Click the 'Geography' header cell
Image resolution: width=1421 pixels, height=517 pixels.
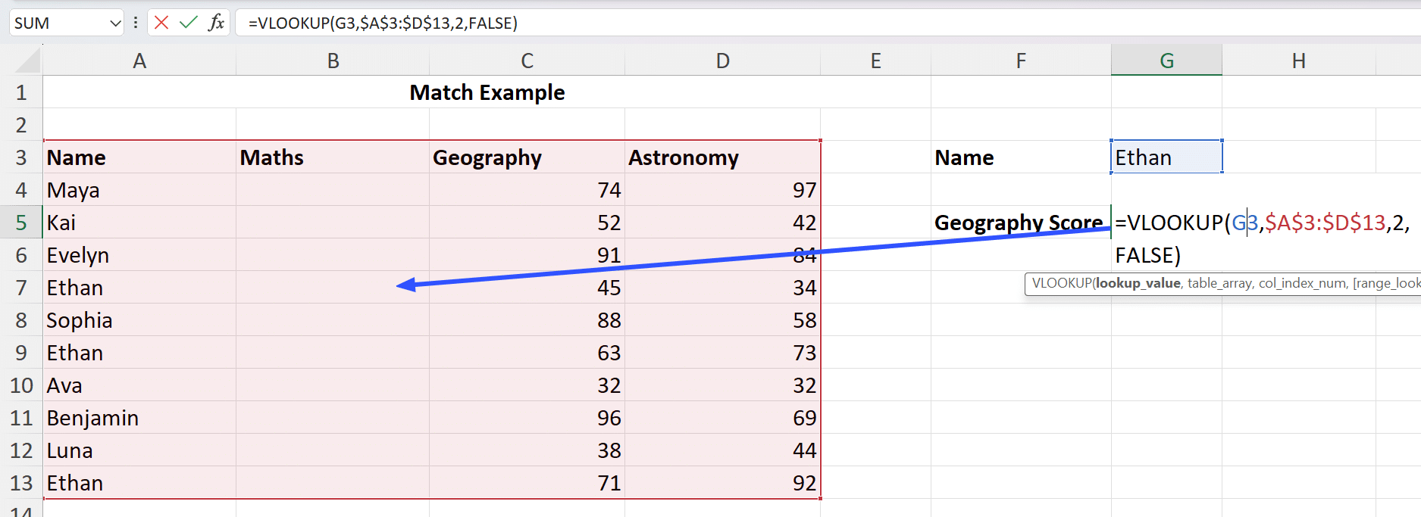527,157
